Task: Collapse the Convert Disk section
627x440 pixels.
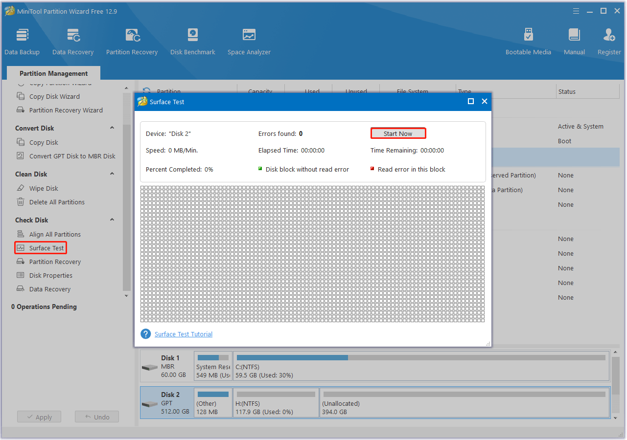Action: click(112, 128)
